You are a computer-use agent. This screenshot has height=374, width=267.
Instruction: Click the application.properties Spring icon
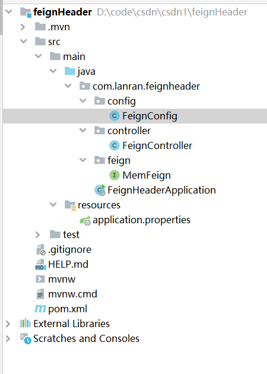[x=85, y=220]
